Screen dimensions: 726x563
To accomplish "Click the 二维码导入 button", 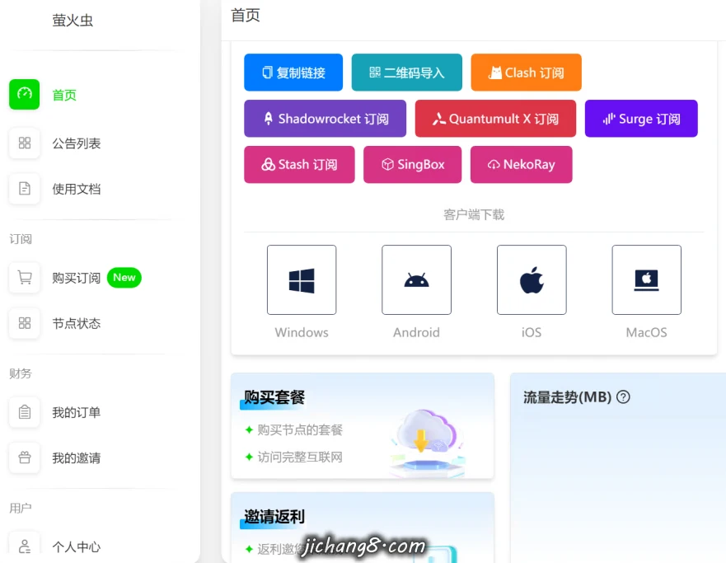I will click(x=407, y=73).
